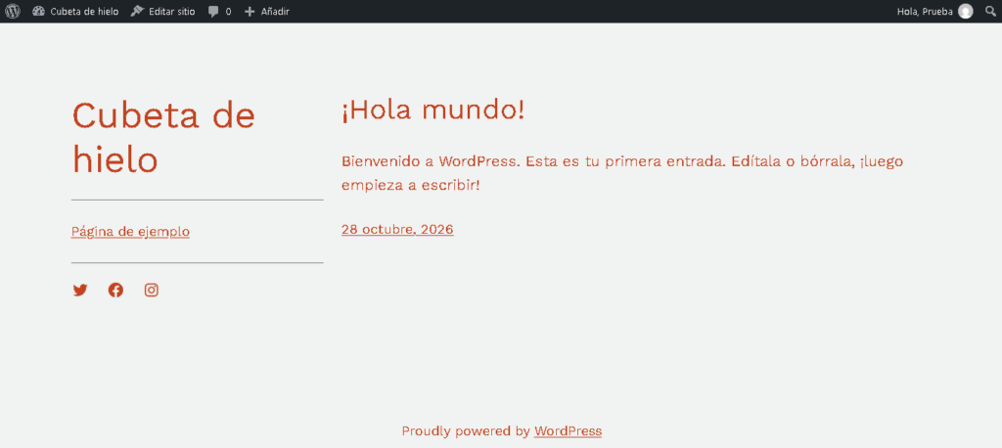Open the WordPress logo menu
The height and width of the screenshot is (448, 1002).
pyautogui.click(x=13, y=11)
